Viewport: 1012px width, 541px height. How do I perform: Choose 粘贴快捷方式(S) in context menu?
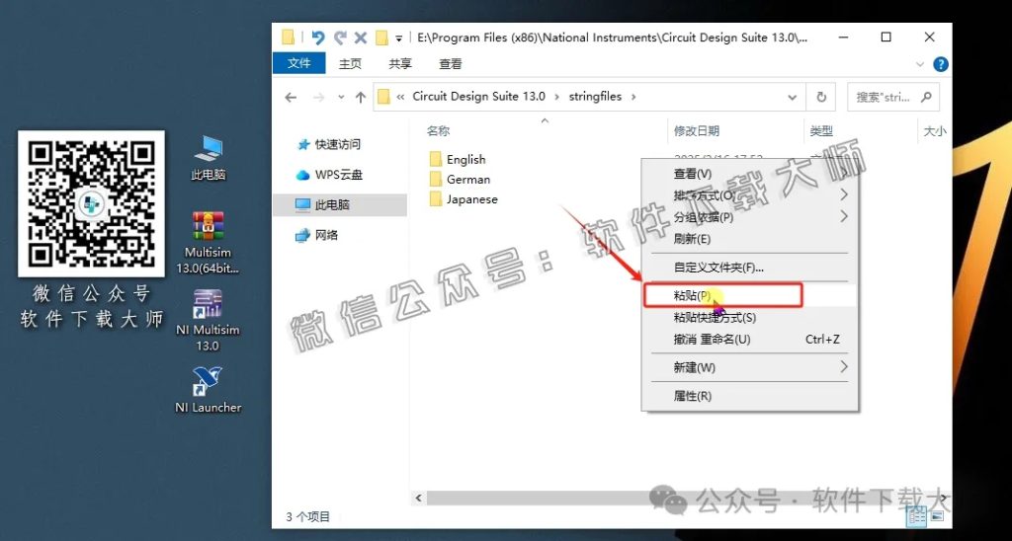coord(749,317)
